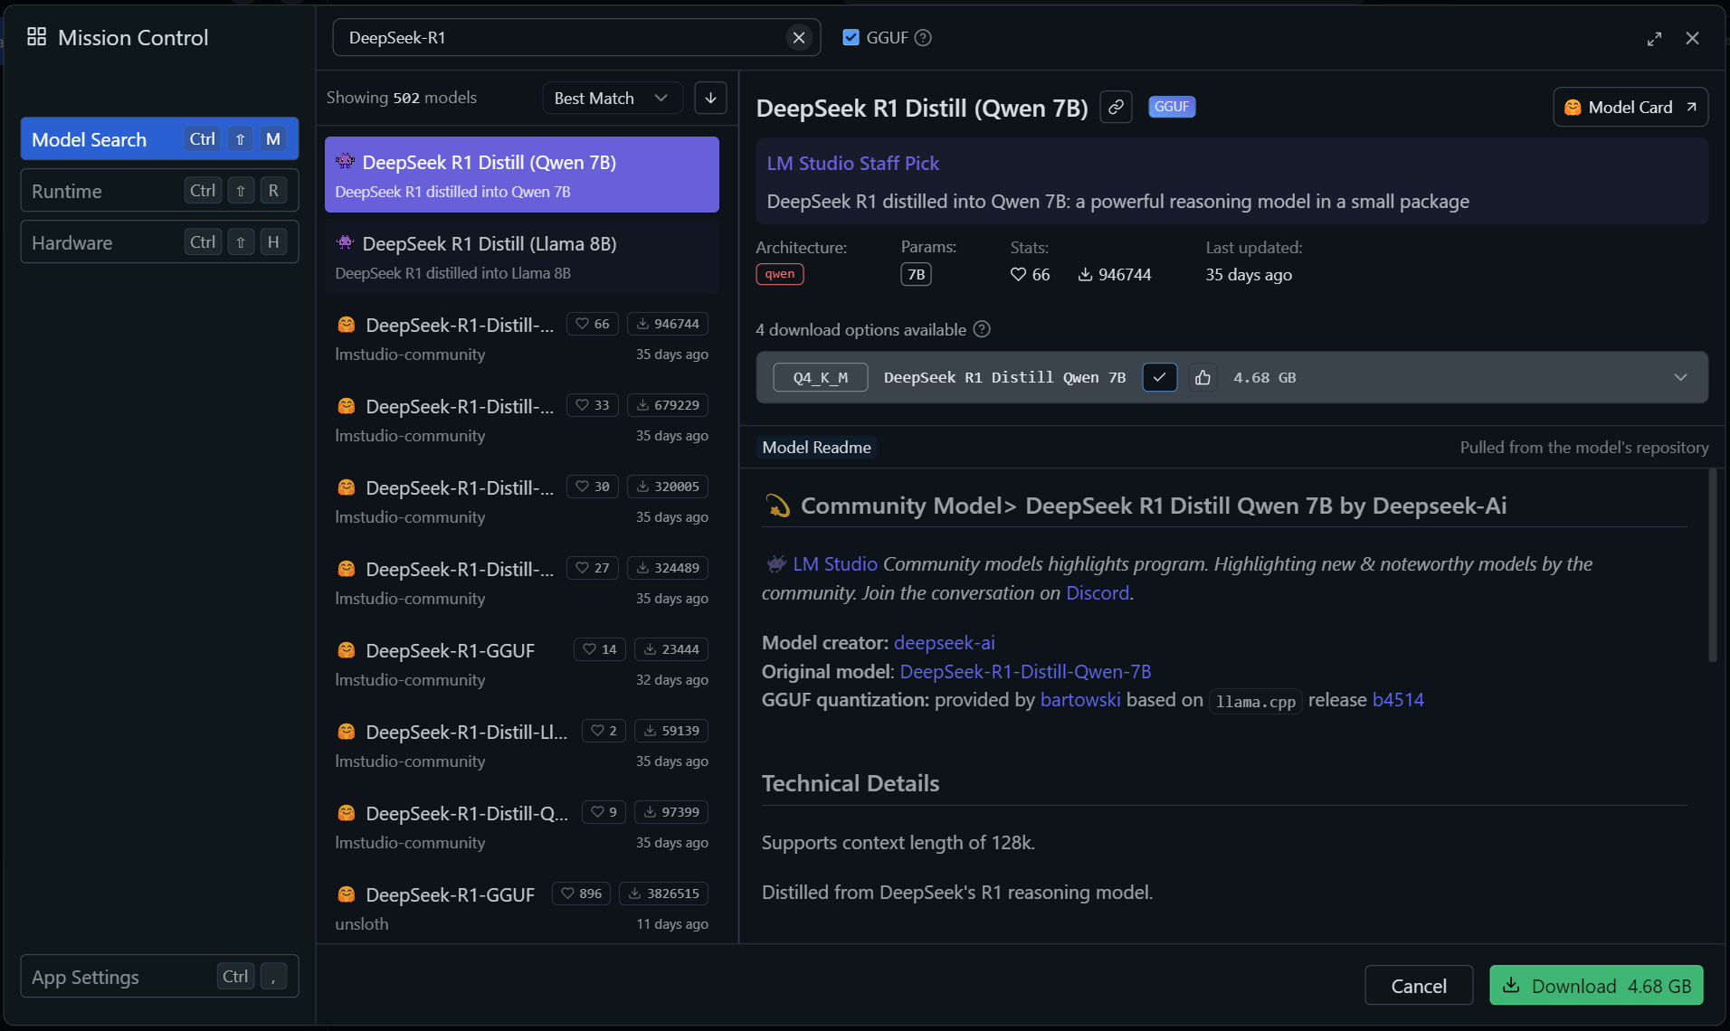
Task: Open download options help icon
Action: point(982,329)
